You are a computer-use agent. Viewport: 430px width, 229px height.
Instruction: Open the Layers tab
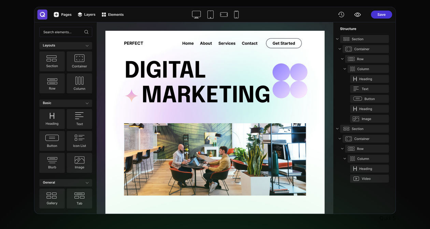86,14
